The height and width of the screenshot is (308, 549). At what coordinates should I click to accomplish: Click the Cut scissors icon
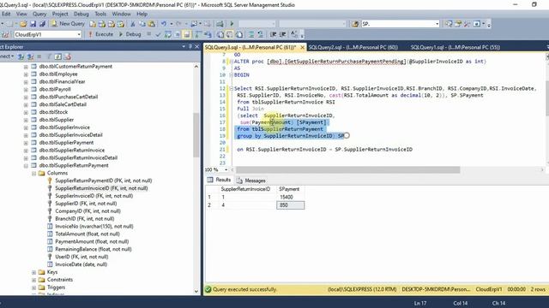(x=133, y=24)
